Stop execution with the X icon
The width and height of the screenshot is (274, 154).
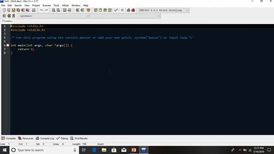point(122,10)
